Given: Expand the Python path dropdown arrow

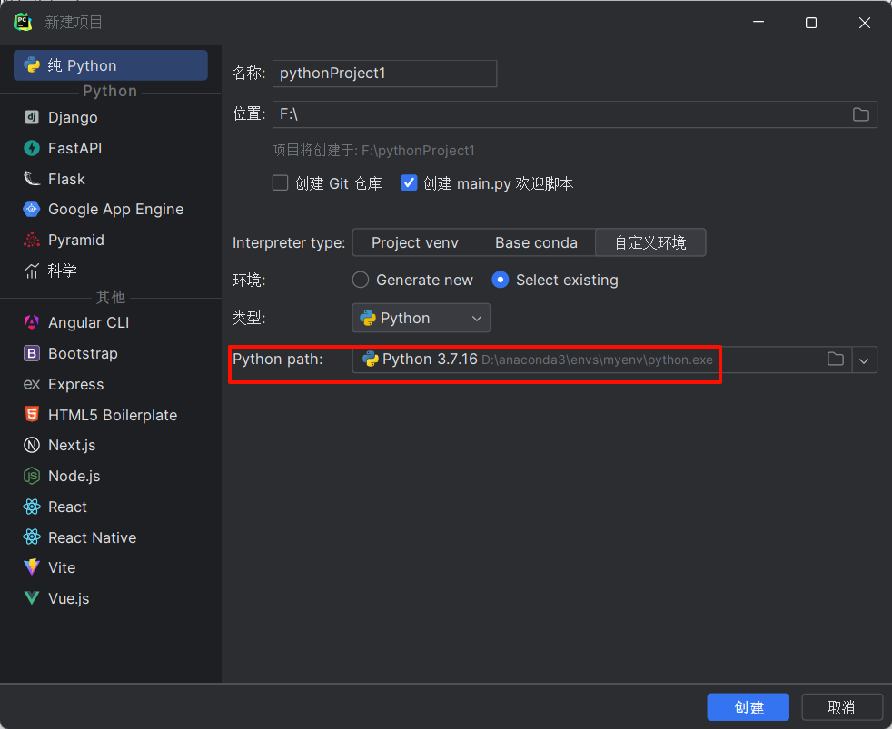Looking at the screenshot, I should [x=864, y=360].
